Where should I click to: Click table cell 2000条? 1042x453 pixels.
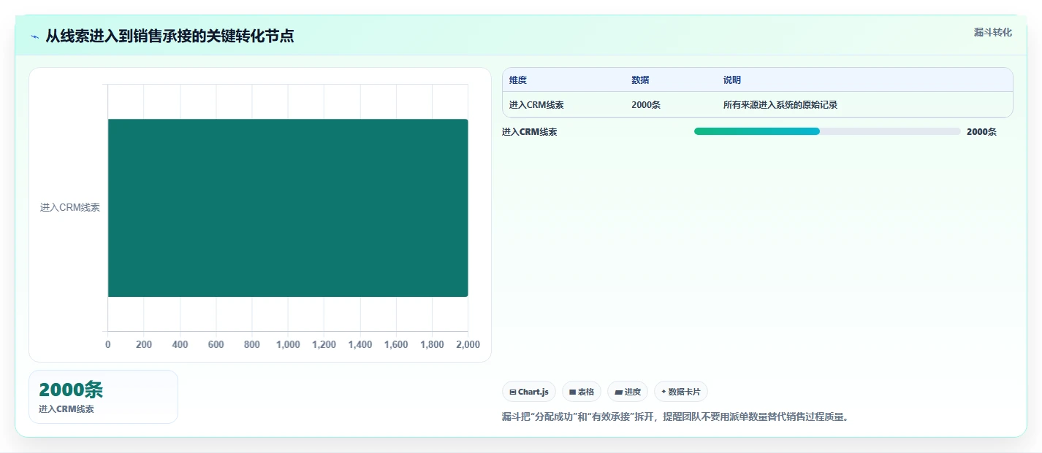(x=646, y=105)
